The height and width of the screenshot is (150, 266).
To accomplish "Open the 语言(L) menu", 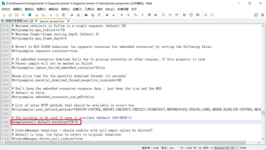I will (x=65, y=9).
